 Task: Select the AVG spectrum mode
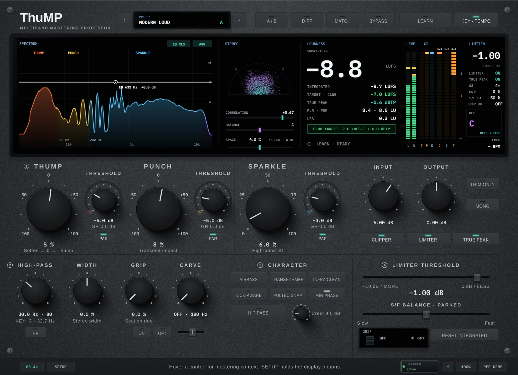coord(202,44)
